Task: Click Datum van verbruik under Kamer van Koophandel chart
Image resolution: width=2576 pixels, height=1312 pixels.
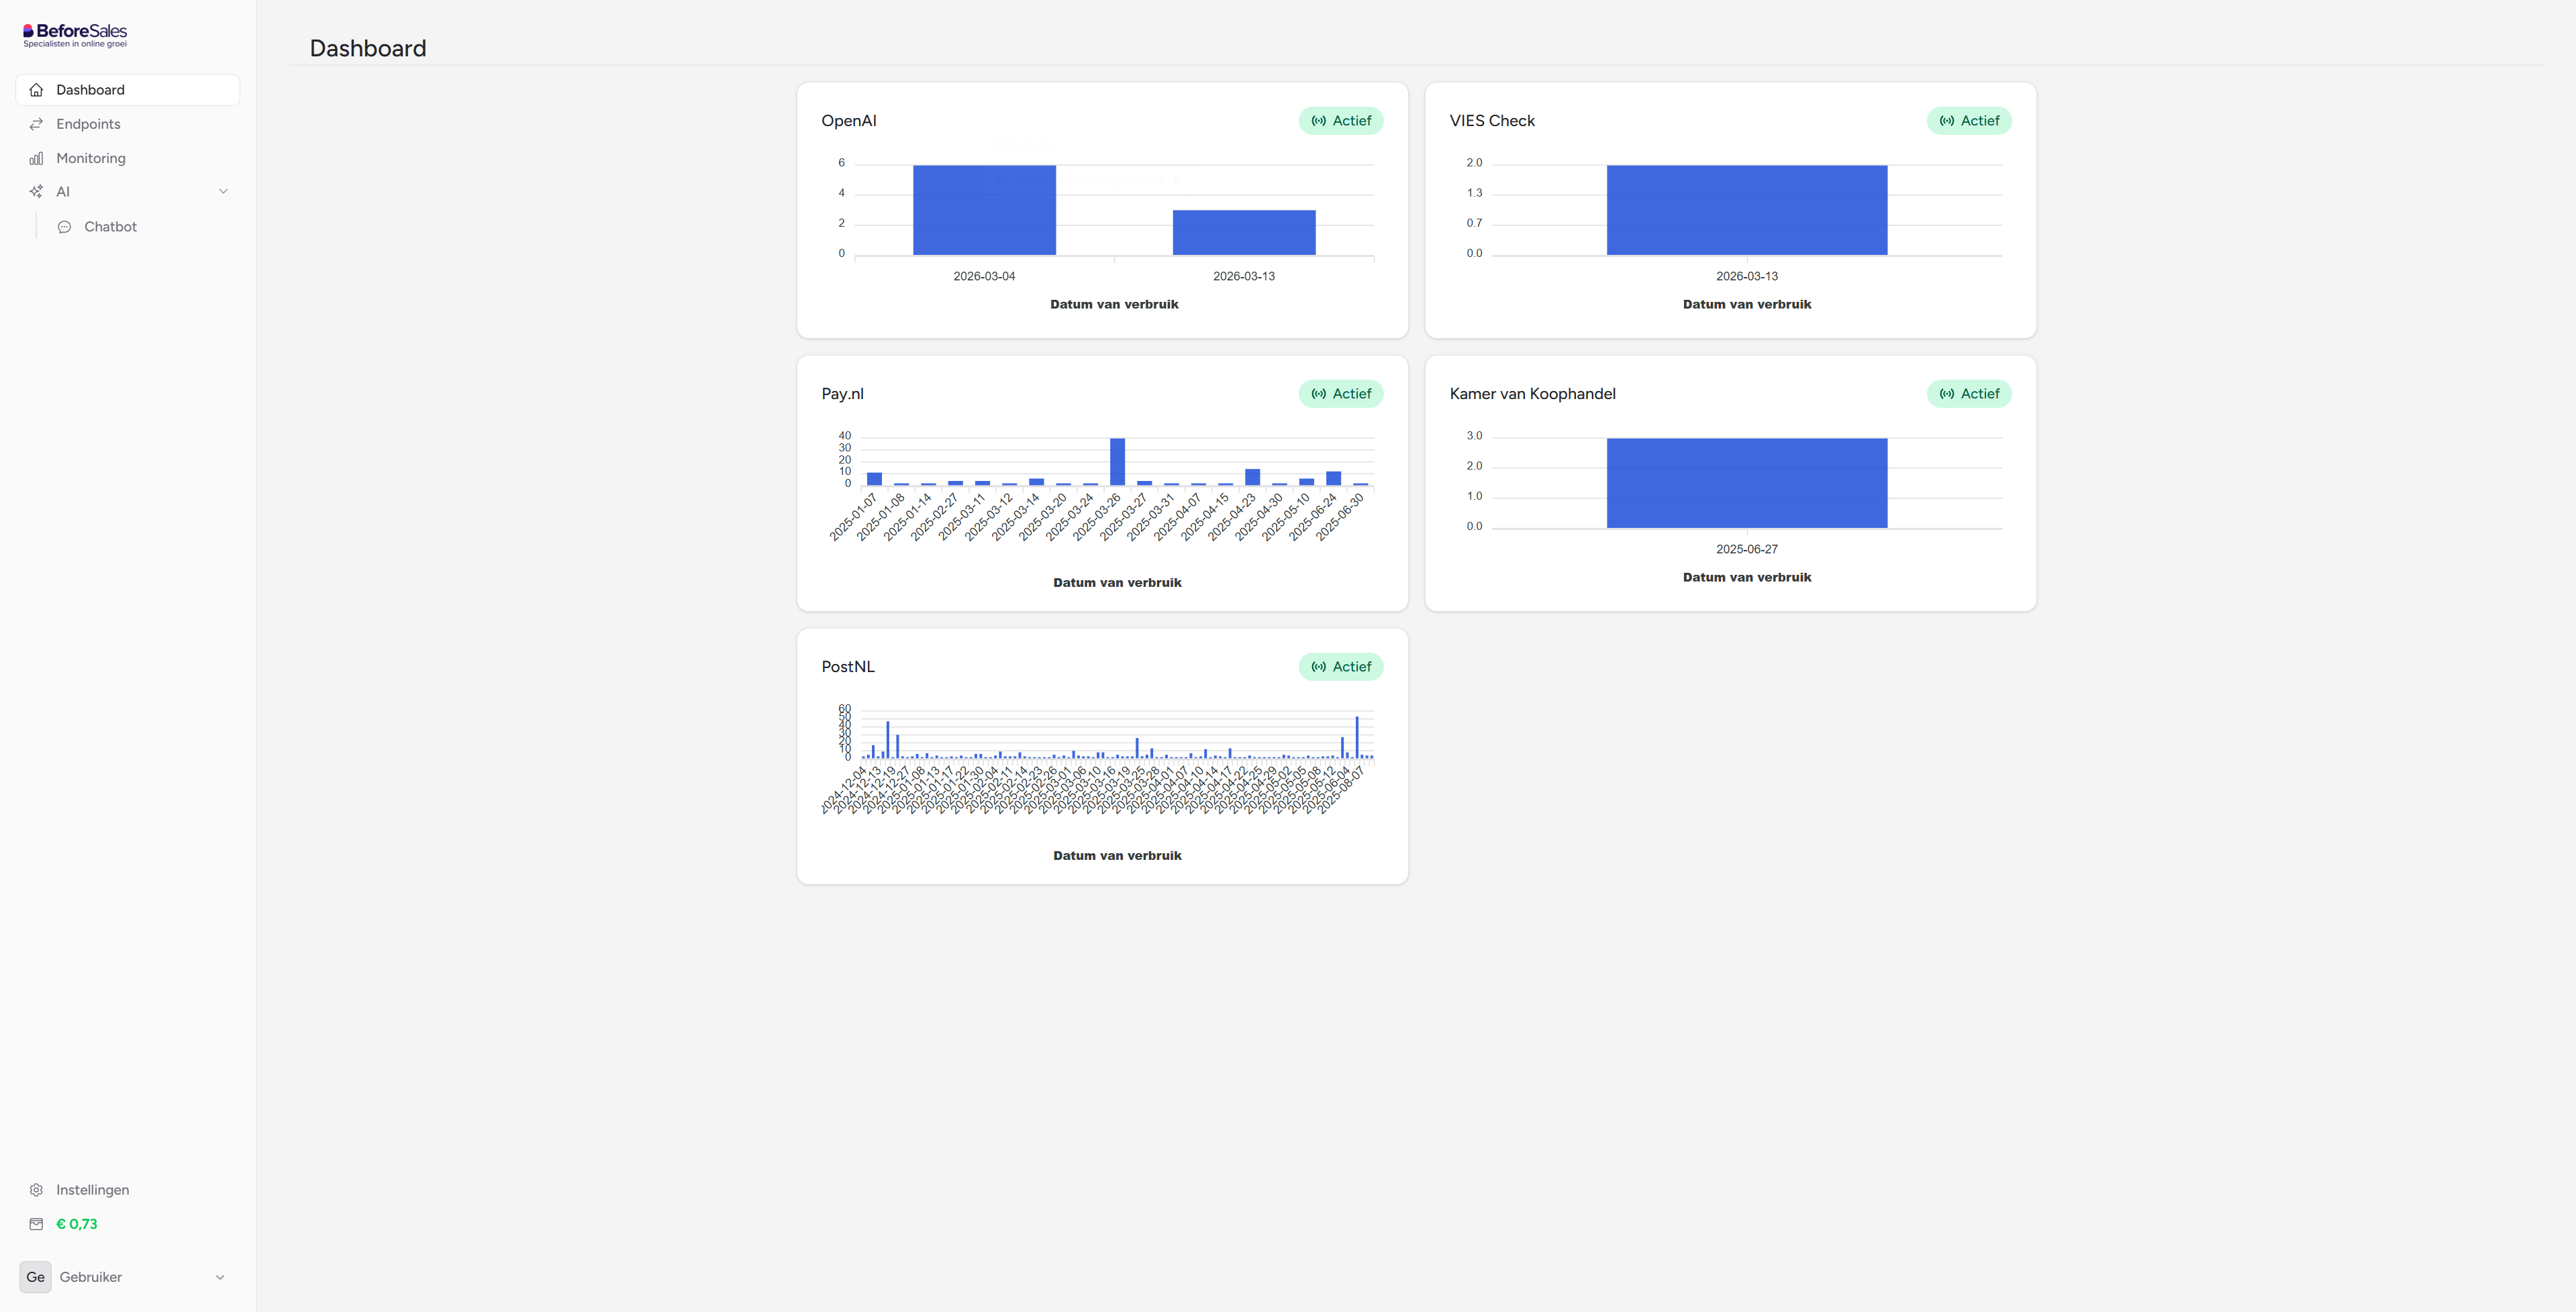Action: coord(1747,577)
